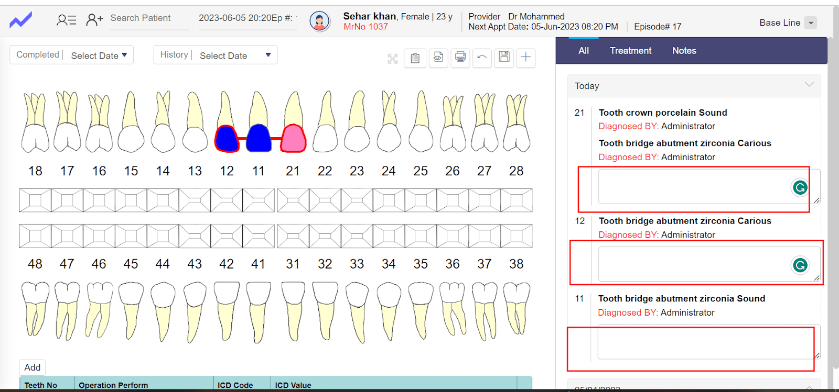Image resolution: width=839 pixels, height=392 pixels.
Task: Open the patient list icon
Action: click(x=67, y=20)
